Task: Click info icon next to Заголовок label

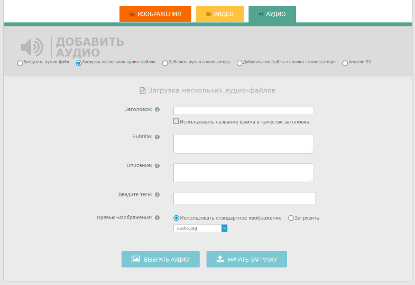Action: (x=158, y=109)
